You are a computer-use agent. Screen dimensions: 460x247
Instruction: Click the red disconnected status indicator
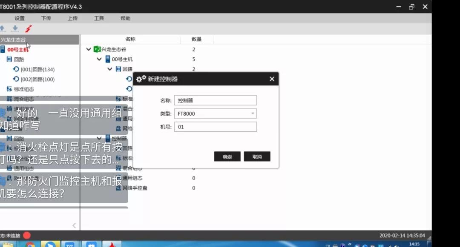coord(27,235)
